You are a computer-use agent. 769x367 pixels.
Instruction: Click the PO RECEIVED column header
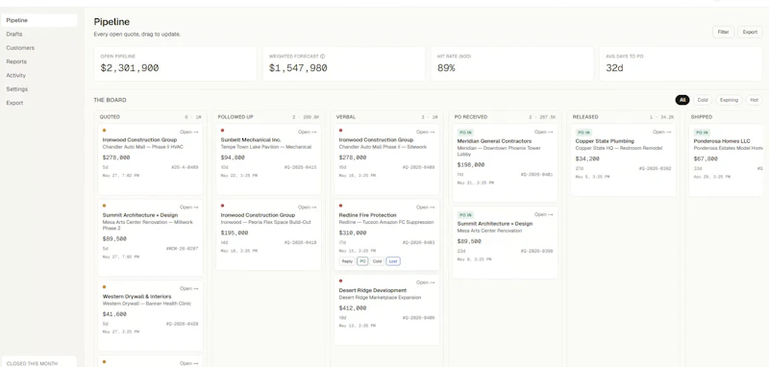pos(471,117)
